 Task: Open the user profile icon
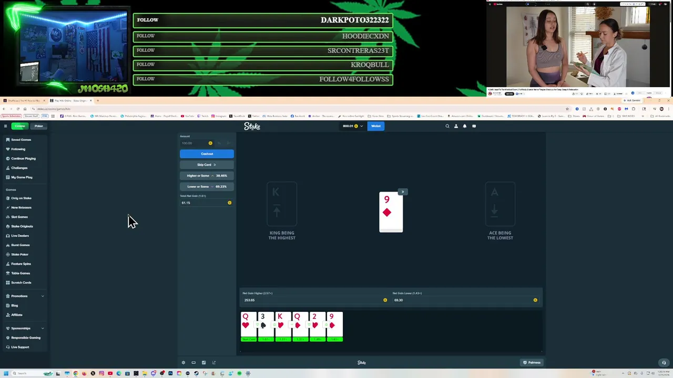456,126
